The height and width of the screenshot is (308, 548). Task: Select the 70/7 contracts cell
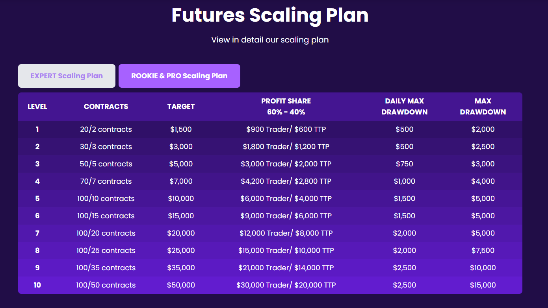pyautogui.click(x=106, y=181)
